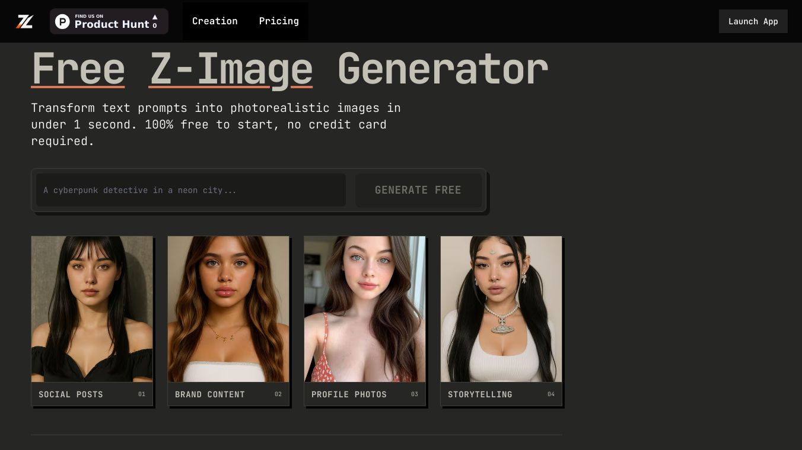Click the underlined Free heading word

coord(78,69)
